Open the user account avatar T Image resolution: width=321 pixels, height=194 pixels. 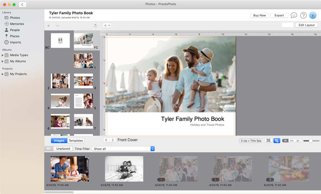[x=312, y=15]
